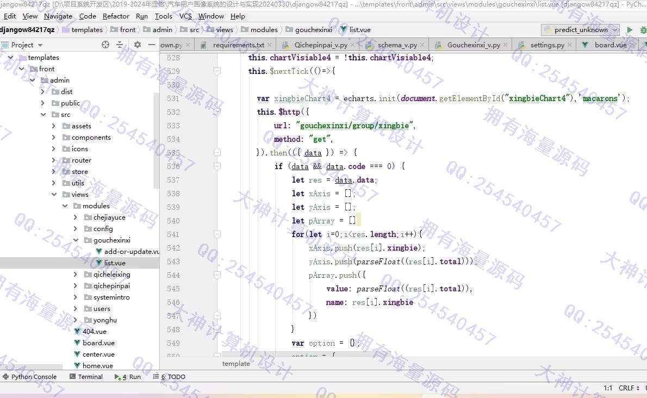Viewport: 647px width, 398px height.
Task: Open the Edit menu
Action: point(9,16)
